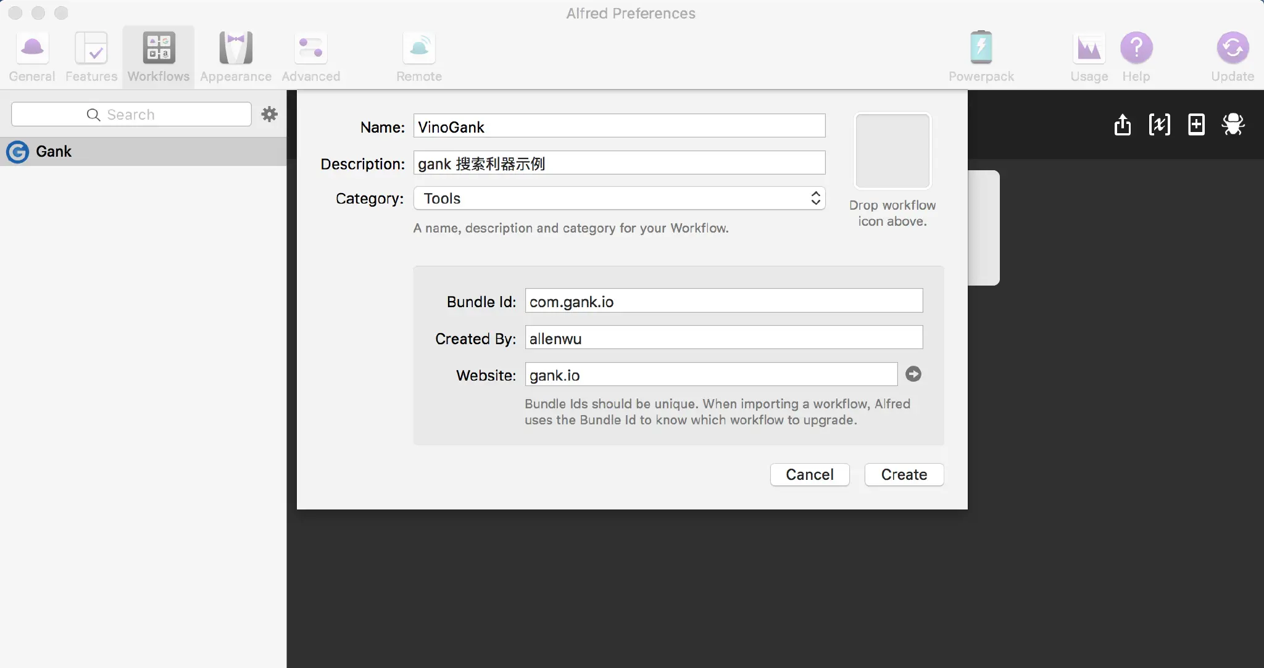Open the Help icon
This screenshot has width=1264, height=668.
tap(1136, 57)
